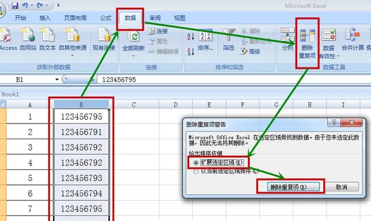Click the From Web (自网站) import icon
Image resolution: width=371 pixels, height=221 pixels.
point(28,35)
